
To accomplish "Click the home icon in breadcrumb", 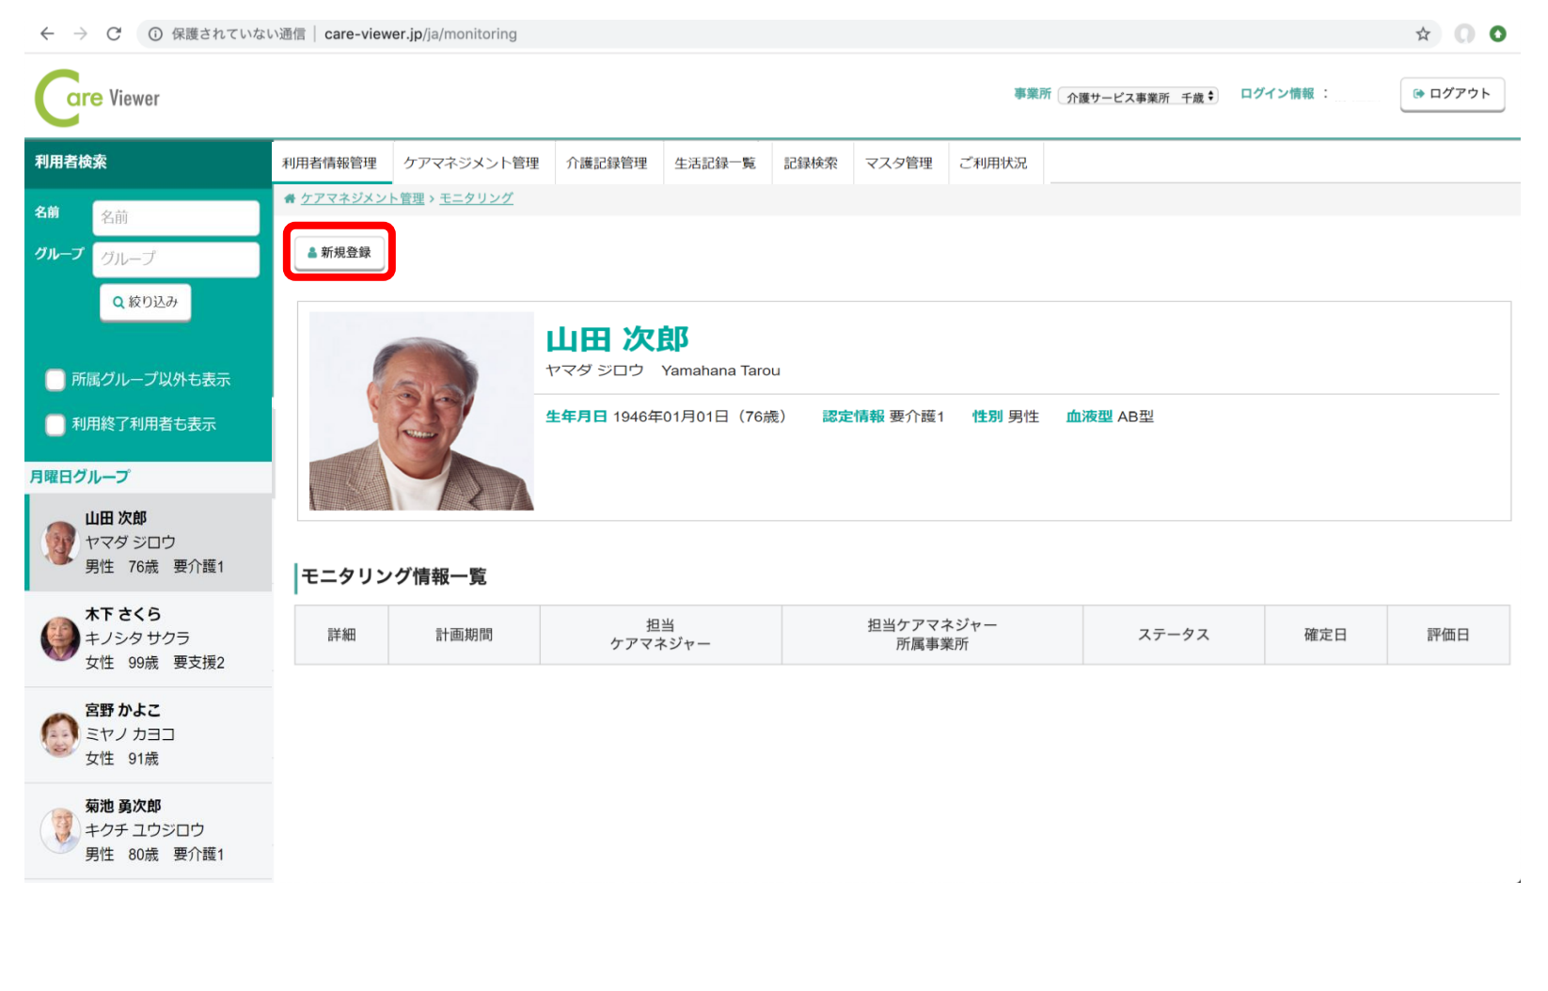I will click(290, 198).
